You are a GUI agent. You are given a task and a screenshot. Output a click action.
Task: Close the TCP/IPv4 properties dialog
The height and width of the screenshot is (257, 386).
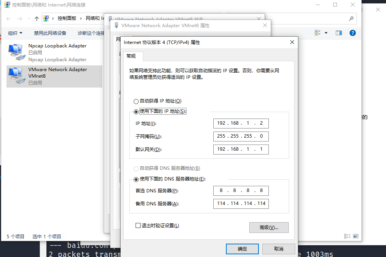click(x=292, y=42)
